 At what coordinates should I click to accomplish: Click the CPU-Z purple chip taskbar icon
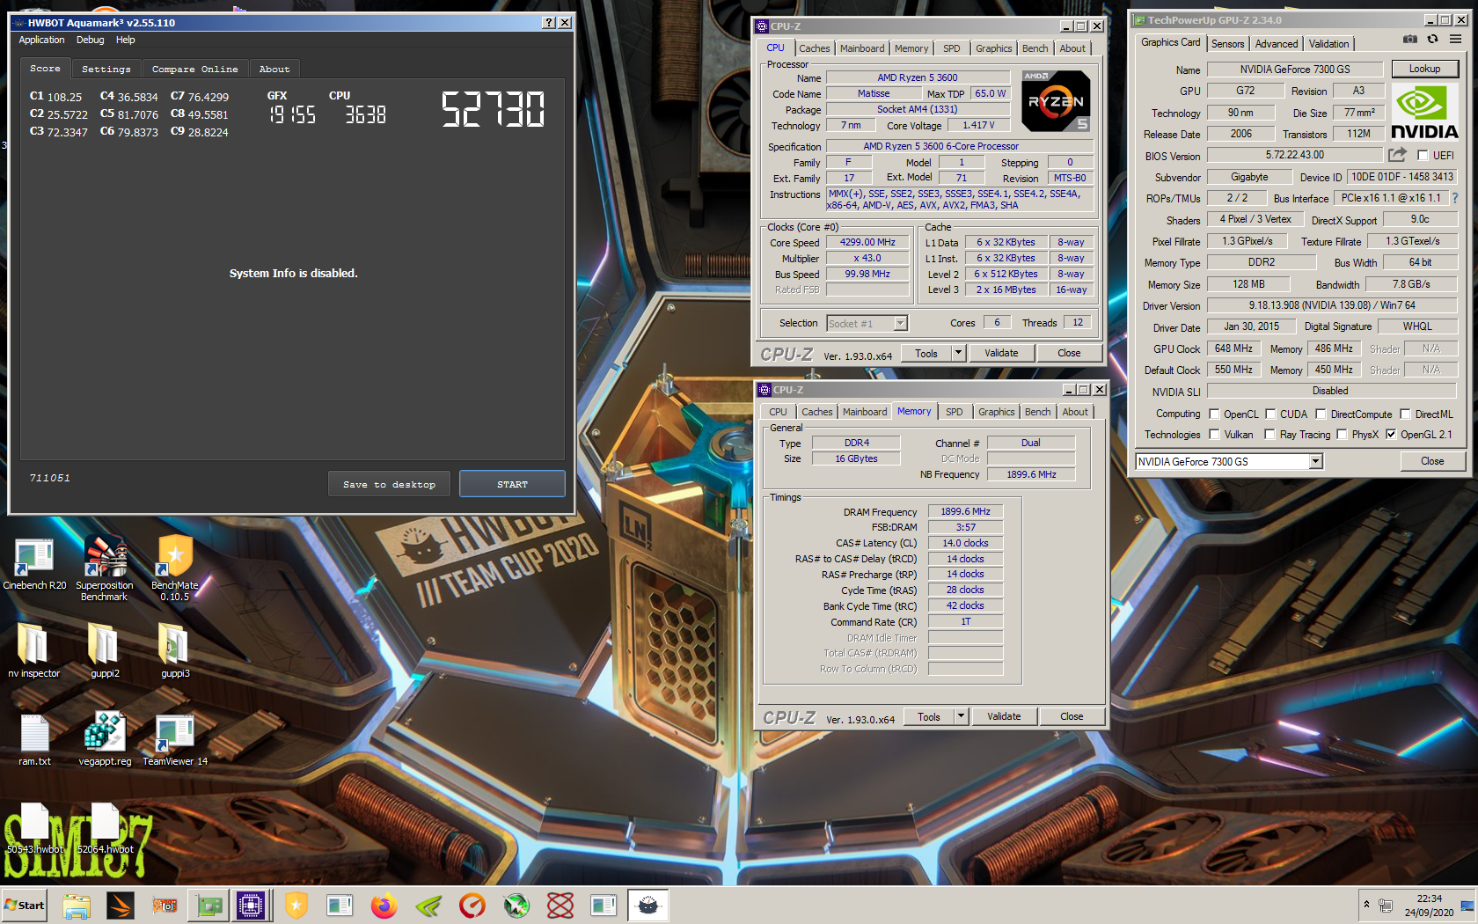(251, 906)
